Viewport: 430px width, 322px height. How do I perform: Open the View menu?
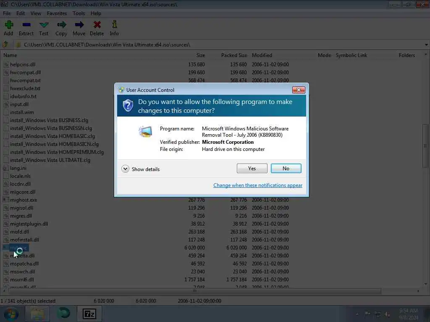36,13
